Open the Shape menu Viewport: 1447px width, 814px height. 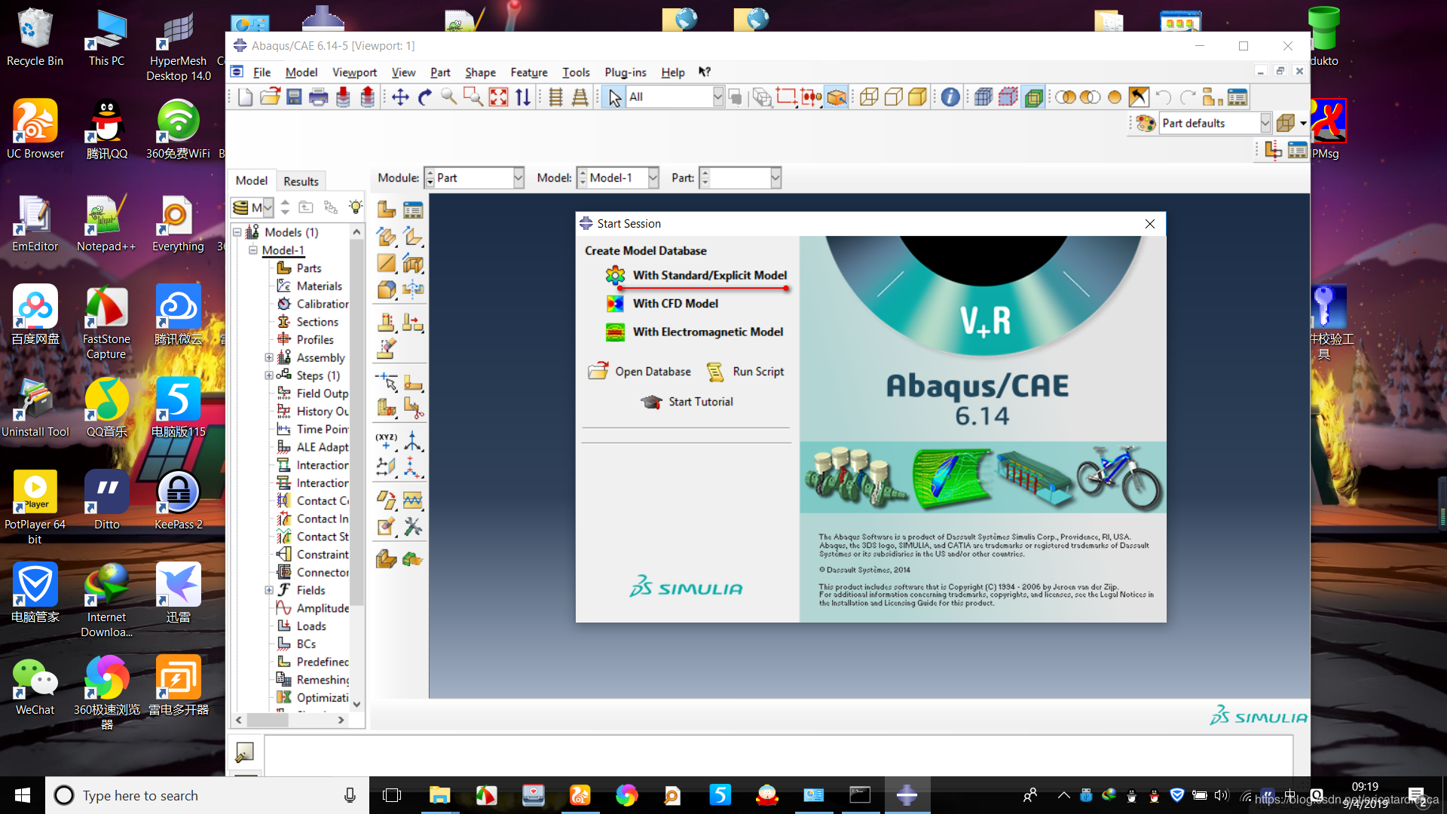[x=480, y=72]
